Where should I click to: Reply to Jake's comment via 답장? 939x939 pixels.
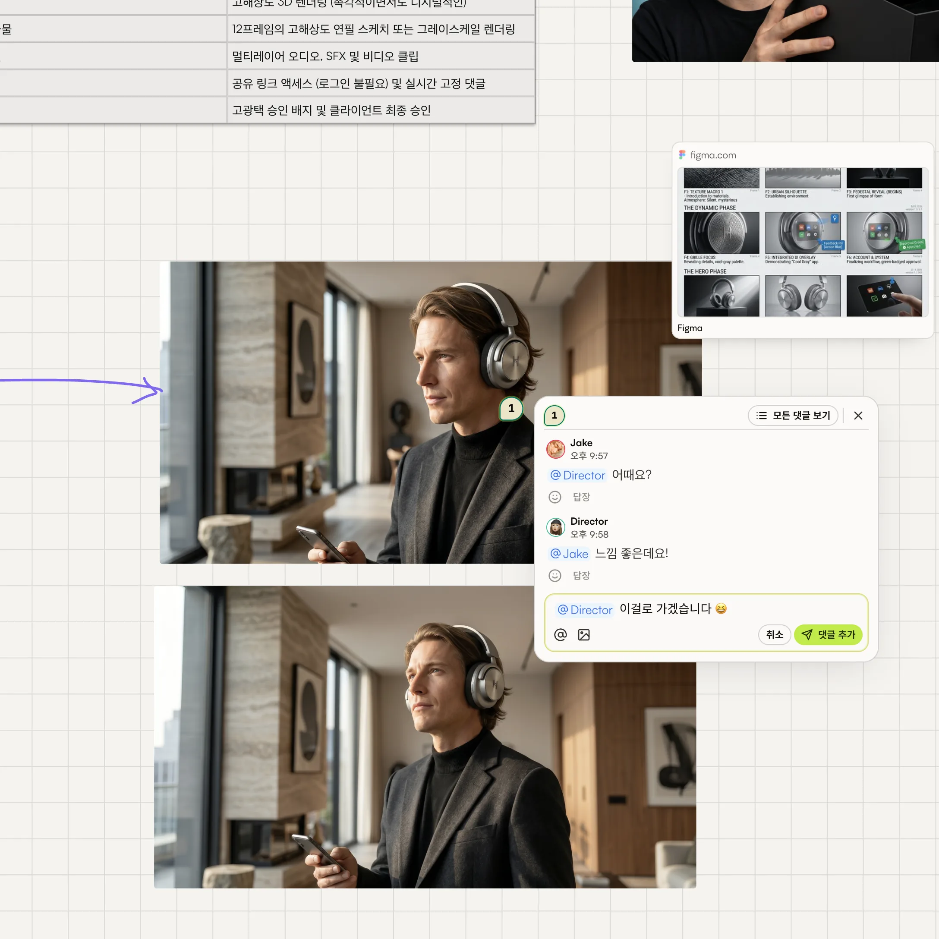pyautogui.click(x=581, y=497)
